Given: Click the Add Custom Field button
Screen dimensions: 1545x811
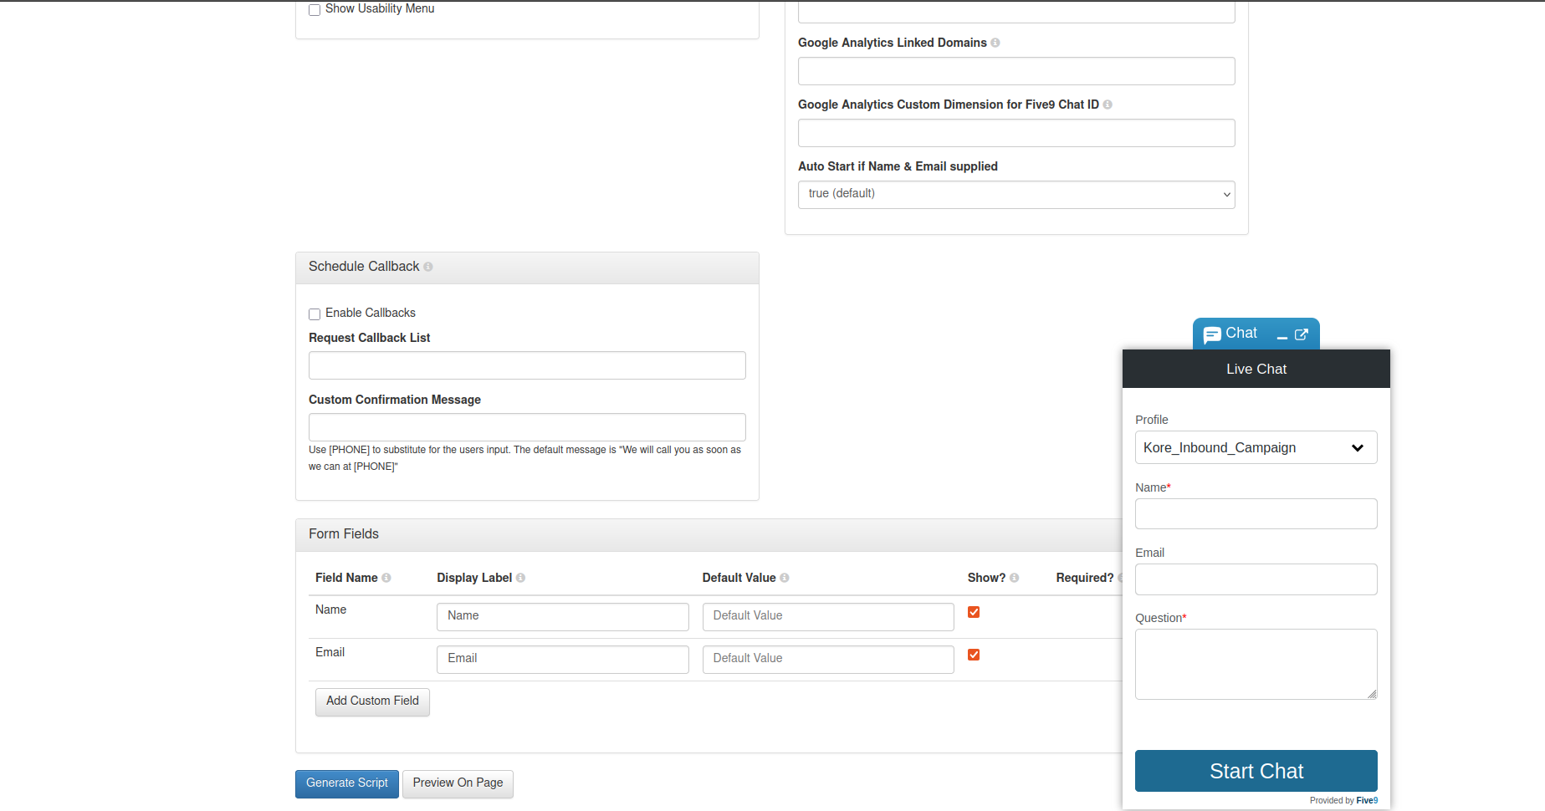Looking at the screenshot, I should [x=372, y=702].
